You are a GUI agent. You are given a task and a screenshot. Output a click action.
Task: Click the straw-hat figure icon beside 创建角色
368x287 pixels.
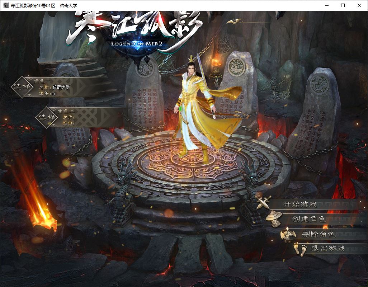pos(274,218)
